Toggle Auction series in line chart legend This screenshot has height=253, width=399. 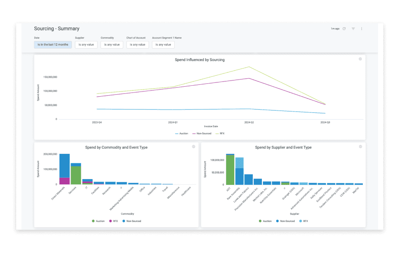coord(182,133)
